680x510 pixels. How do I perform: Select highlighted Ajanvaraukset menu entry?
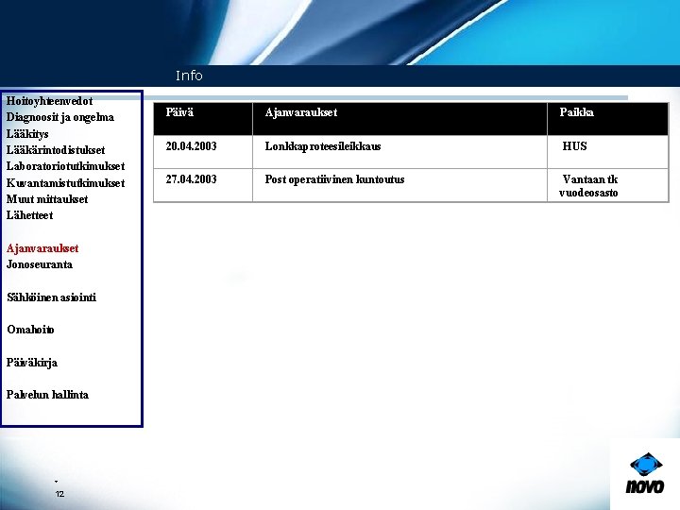point(42,248)
